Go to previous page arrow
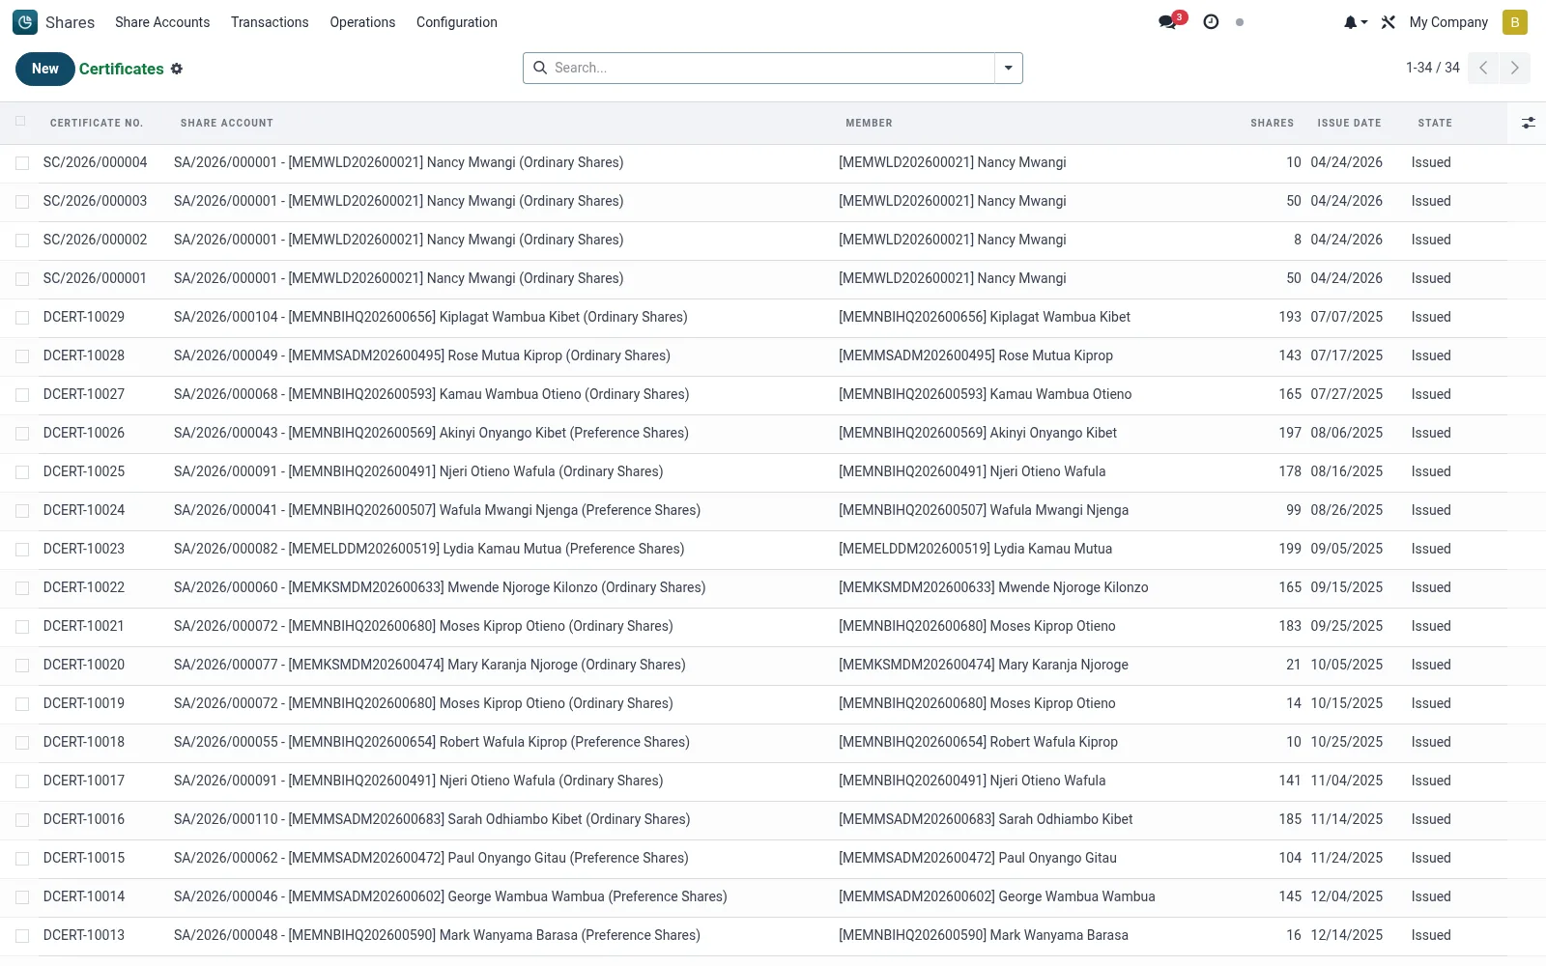 click(1483, 68)
